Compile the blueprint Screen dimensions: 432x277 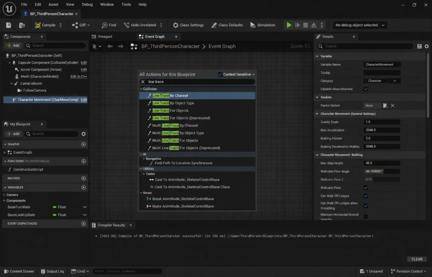[x=45, y=25]
